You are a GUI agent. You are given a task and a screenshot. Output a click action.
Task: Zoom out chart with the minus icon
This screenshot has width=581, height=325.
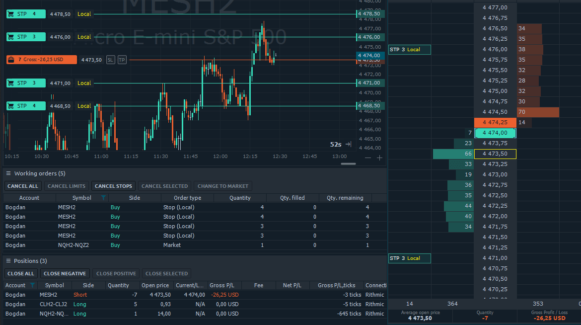click(368, 158)
